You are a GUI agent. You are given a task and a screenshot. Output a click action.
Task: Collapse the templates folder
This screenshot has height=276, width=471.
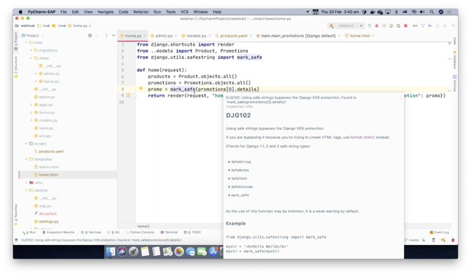26,159
